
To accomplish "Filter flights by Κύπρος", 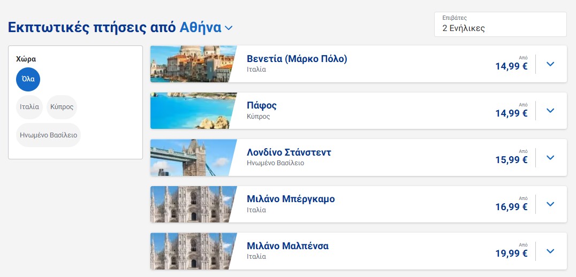I will [x=62, y=107].
